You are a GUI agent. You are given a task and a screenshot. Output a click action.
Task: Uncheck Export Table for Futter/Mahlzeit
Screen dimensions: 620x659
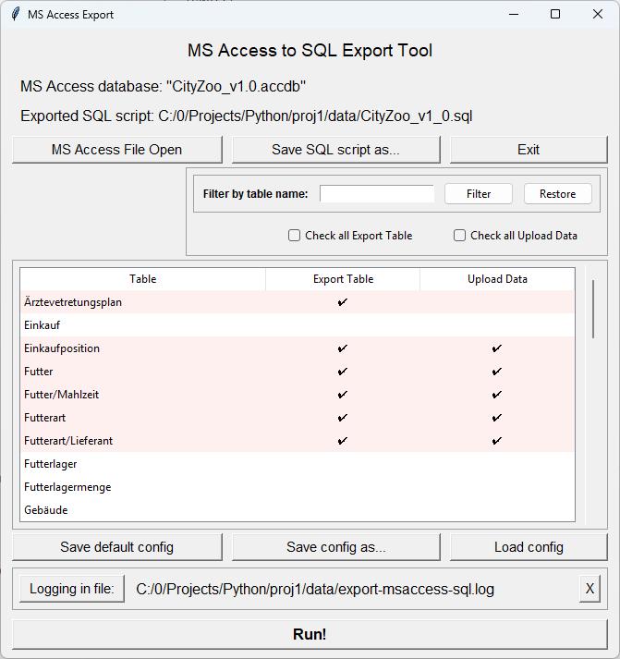click(x=343, y=395)
